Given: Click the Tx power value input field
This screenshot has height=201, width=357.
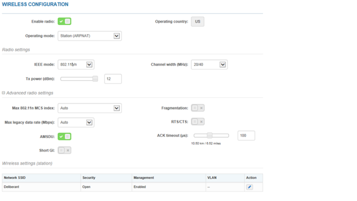Looking at the screenshot, I should pos(113,79).
